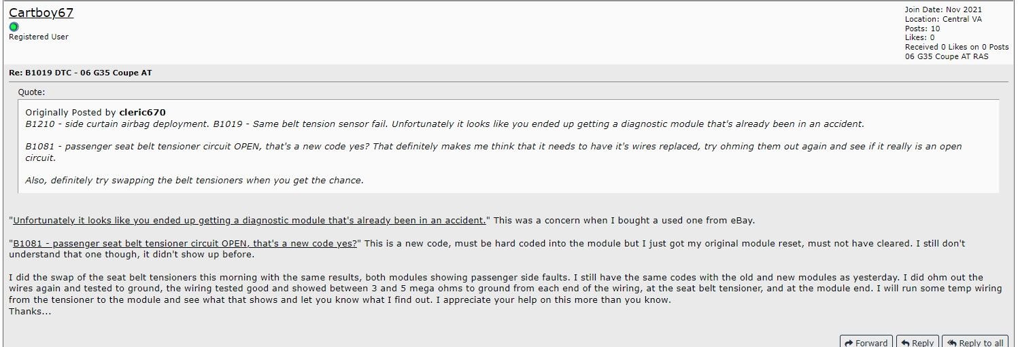The image size is (1018, 347).
Task: Click the Posts: 10 count
Action: [x=922, y=29]
